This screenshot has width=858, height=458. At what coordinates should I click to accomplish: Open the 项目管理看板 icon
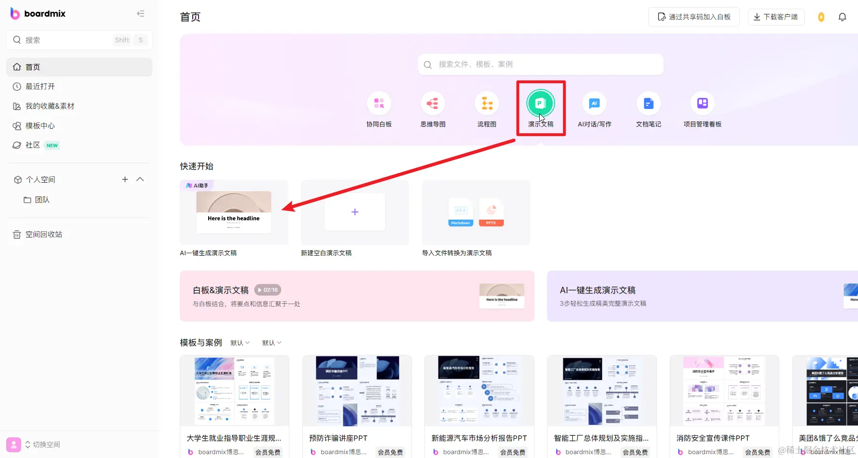tap(702, 103)
